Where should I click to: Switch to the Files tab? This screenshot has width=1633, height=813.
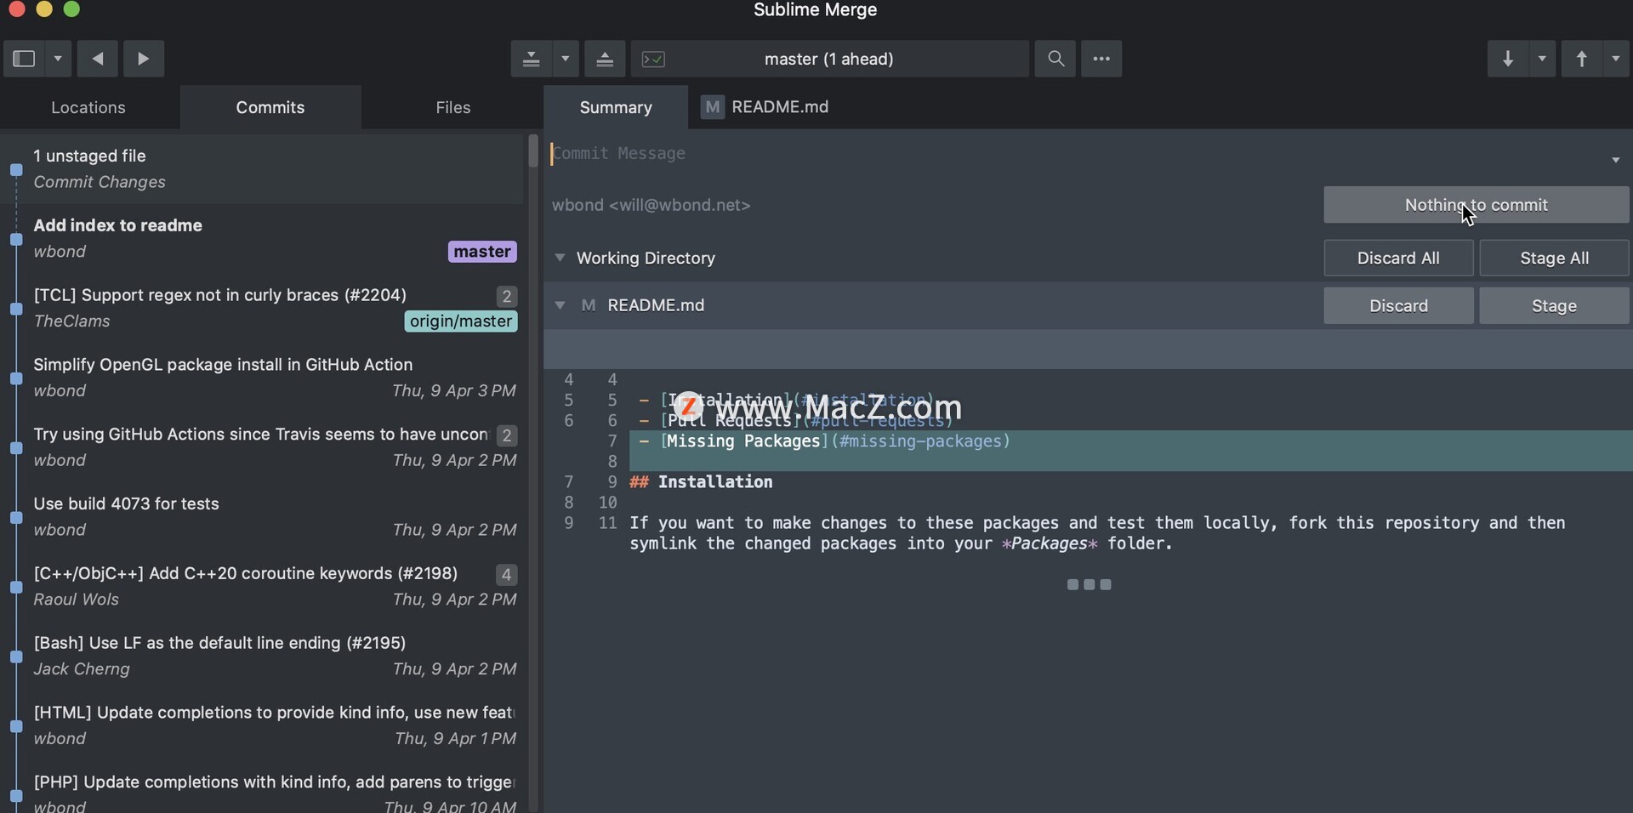click(x=452, y=107)
